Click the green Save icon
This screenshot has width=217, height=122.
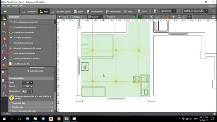[5, 11]
